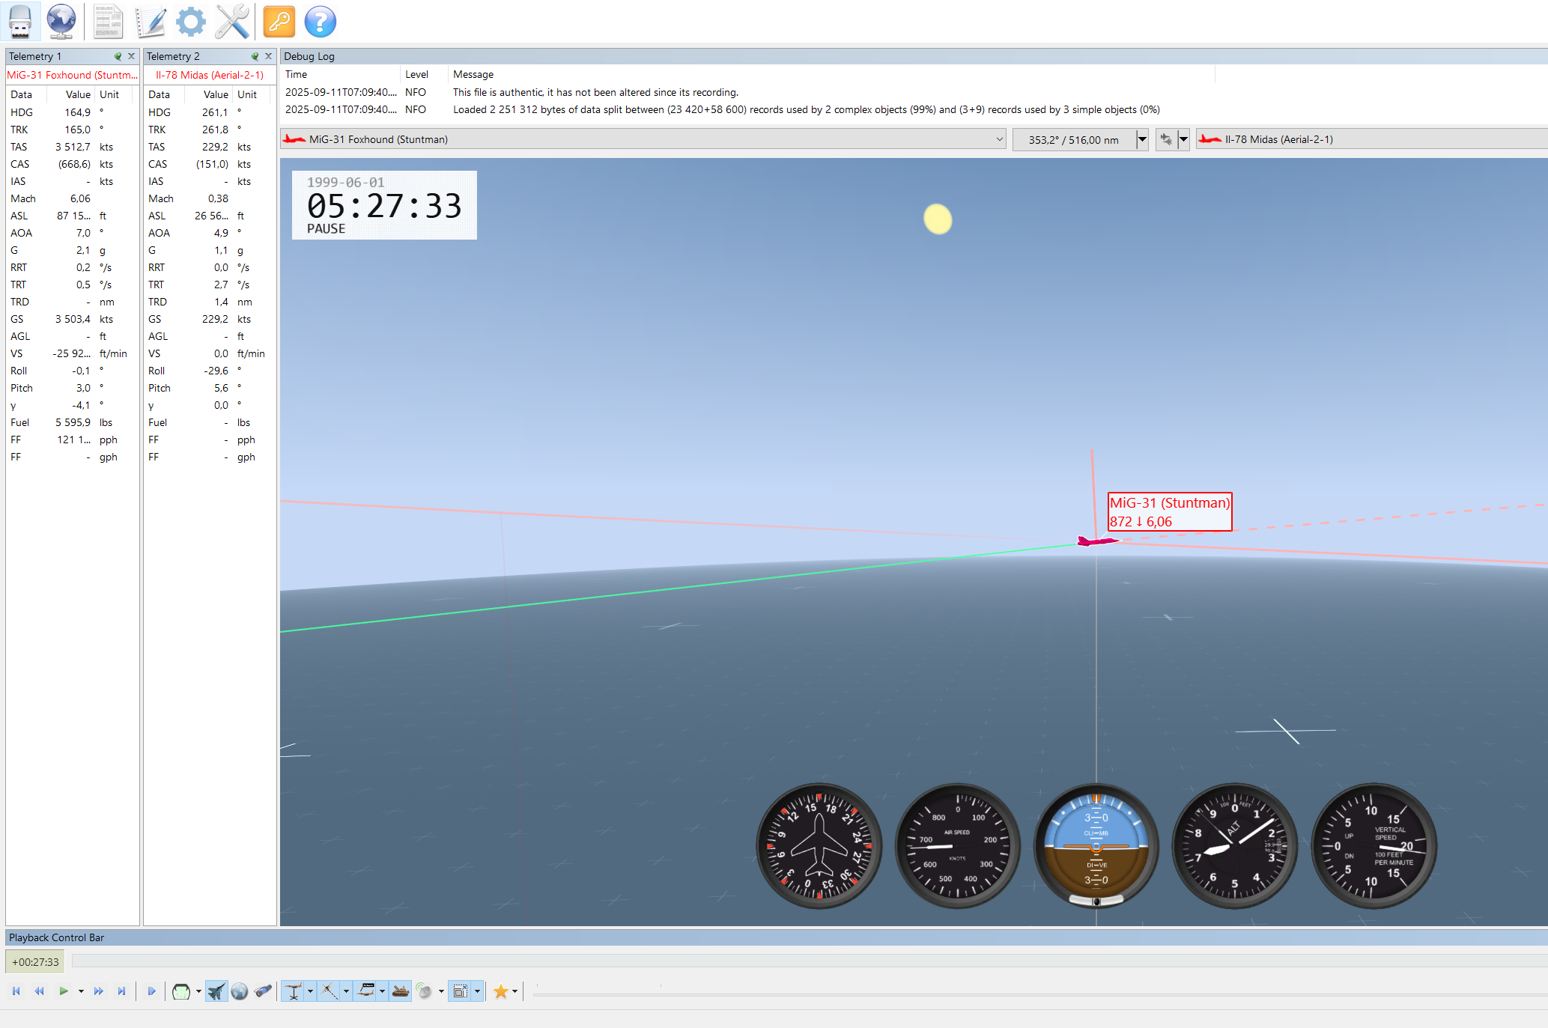Expand the bearing/distance dropdown arrow
The image size is (1548, 1028).
tap(1142, 139)
